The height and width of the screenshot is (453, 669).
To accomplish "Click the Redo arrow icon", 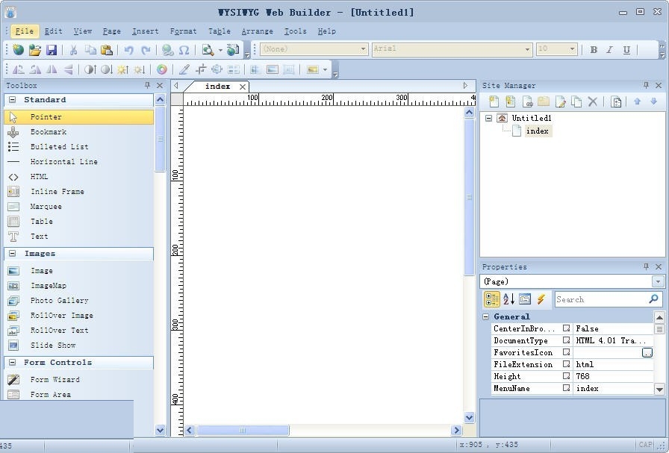I will (x=146, y=50).
